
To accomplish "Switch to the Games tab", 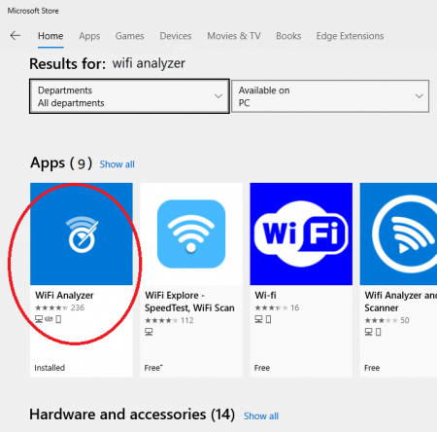I will click(129, 36).
